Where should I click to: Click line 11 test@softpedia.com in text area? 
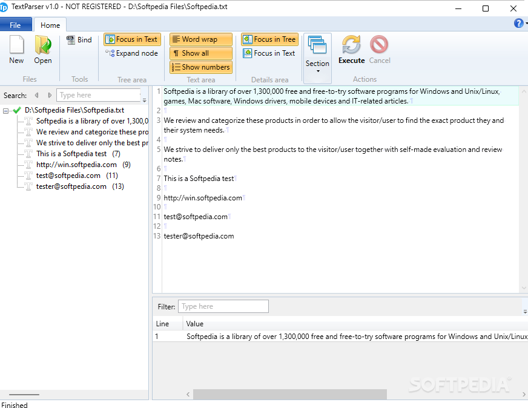196,217
